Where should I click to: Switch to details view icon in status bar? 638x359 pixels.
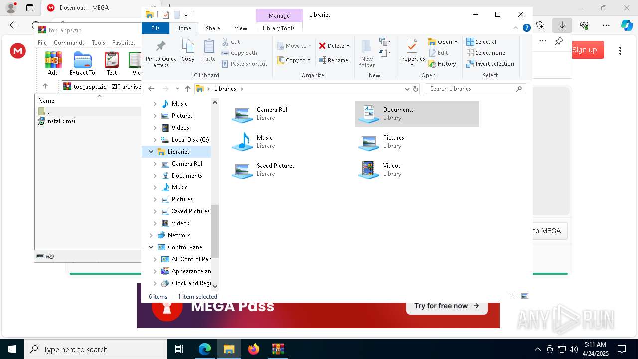[514, 296]
